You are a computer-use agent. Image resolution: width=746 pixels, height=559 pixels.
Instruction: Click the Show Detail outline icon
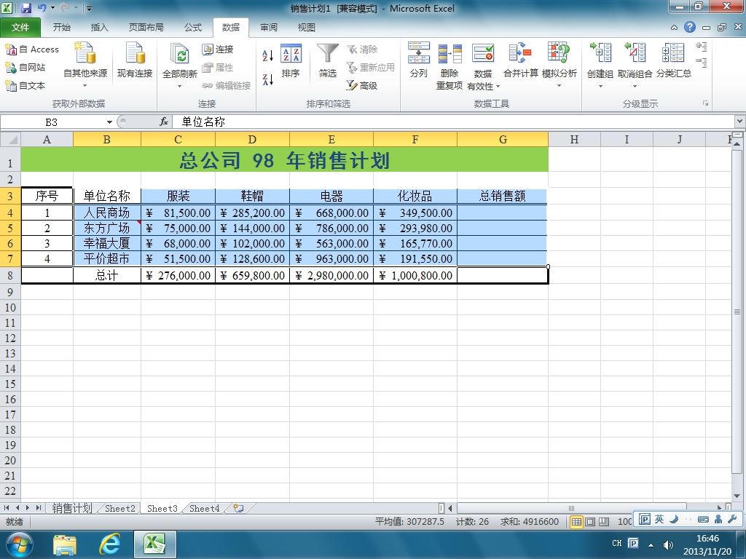(x=702, y=47)
